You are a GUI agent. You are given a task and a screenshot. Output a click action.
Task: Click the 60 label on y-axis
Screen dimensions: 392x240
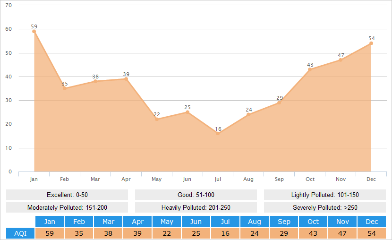click(9, 29)
